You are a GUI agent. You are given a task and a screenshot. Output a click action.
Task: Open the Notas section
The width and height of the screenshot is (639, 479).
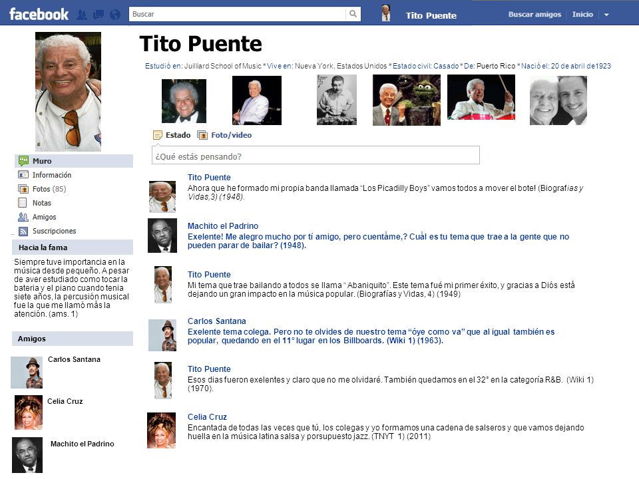[41, 203]
